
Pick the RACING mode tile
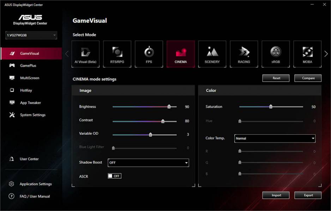244,54
